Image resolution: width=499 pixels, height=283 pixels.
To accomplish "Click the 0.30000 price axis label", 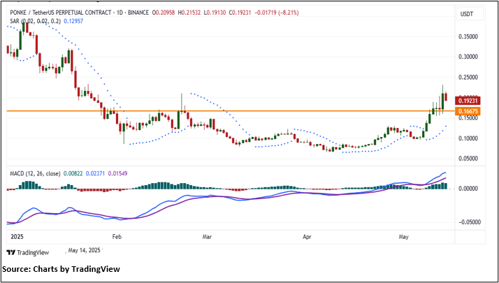I will coord(468,57).
